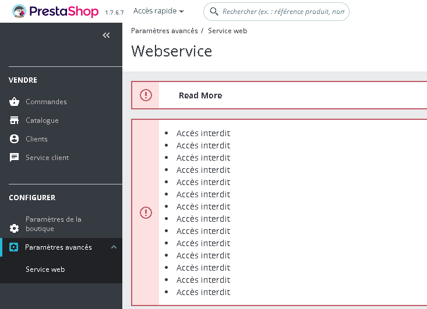427x309 pixels.
Task: Open Paramètres de la boutique menu
Action: [x=54, y=224]
